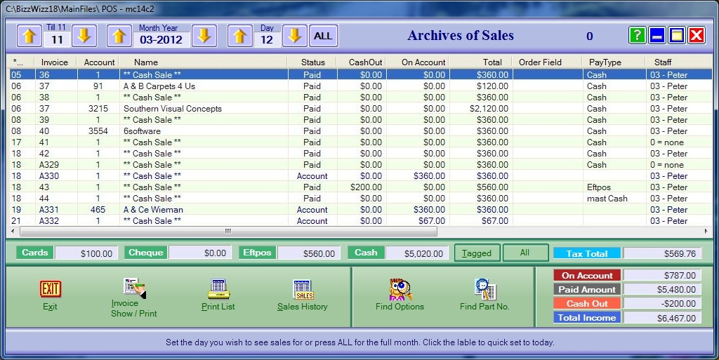This screenshot has width=719, height=360.
Task: Click the scrollbar right arrow
Action: tap(706, 232)
